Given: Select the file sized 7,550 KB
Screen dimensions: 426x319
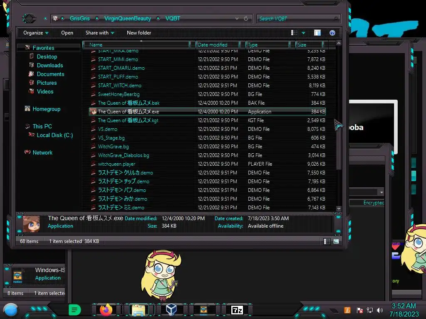Looking at the screenshot, I should coord(208,173).
